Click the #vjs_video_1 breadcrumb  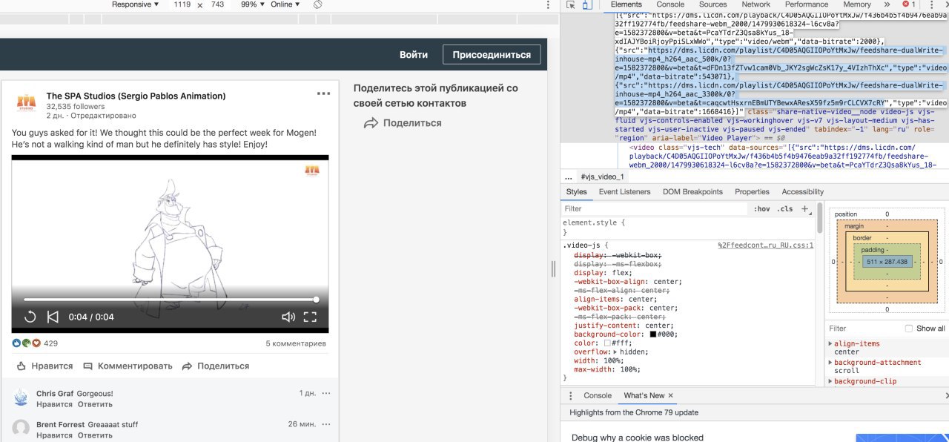[x=602, y=177]
